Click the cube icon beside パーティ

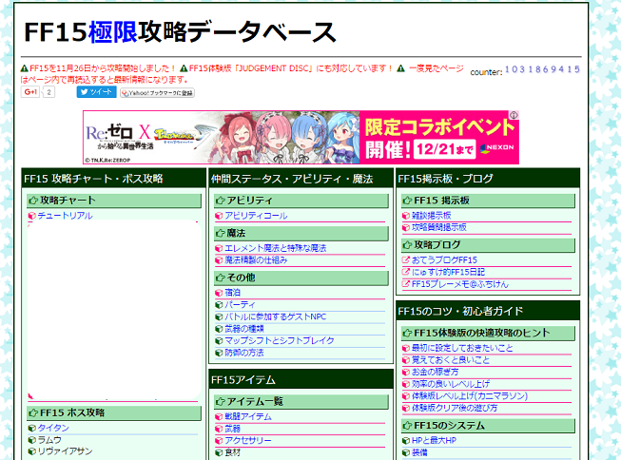[219, 305]
